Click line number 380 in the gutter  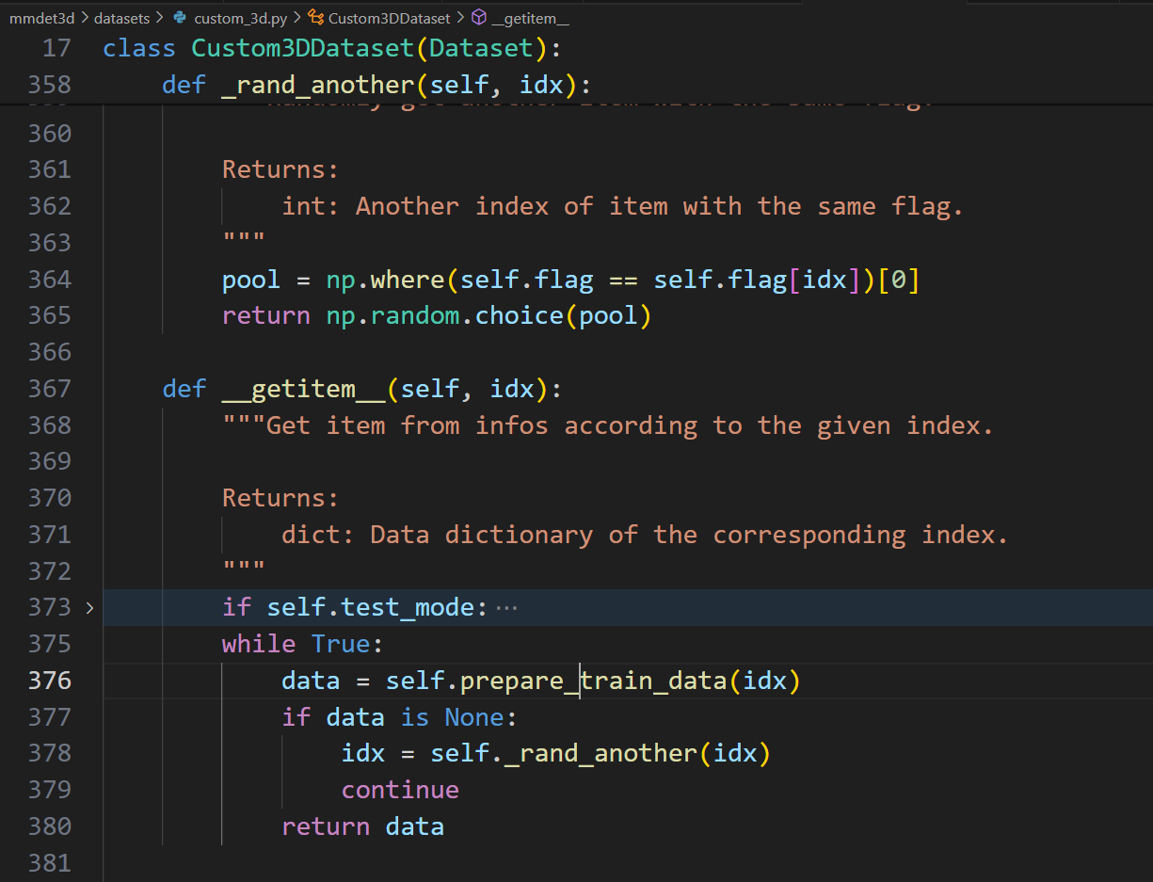point(49,826)
